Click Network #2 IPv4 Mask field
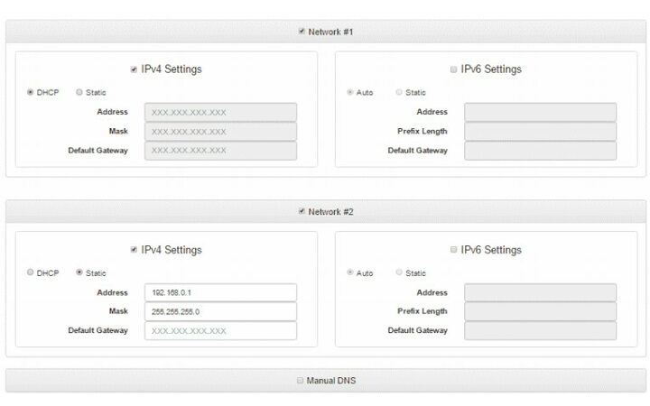Screen dimensions: 650x406 220,311
